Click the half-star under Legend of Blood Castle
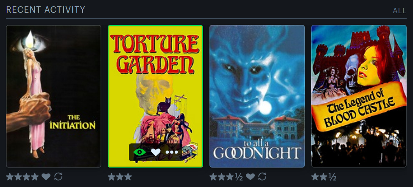Screen dimensions: 413x187 [x=332, y=177]
